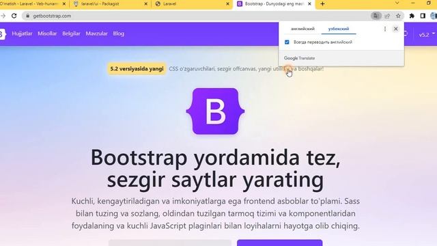The height and width of the screenshot is (246, 437).
Task: Switch to the O'rnatish Laravel tab
Action: point(33,4)
